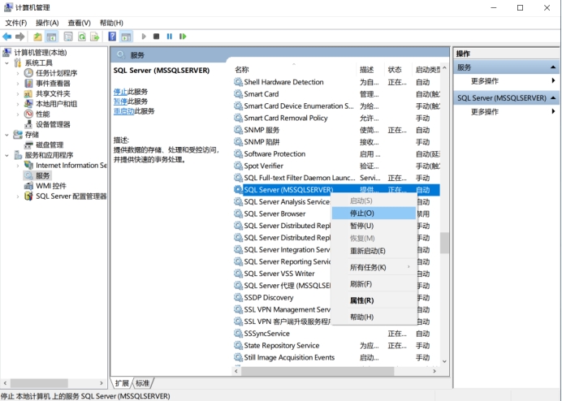Image resolution: width=562 pixels, height=401 pixels.
Task: Click the Restart Service toolbar icon
Action: pyautogui.click(x=183, y=37)
